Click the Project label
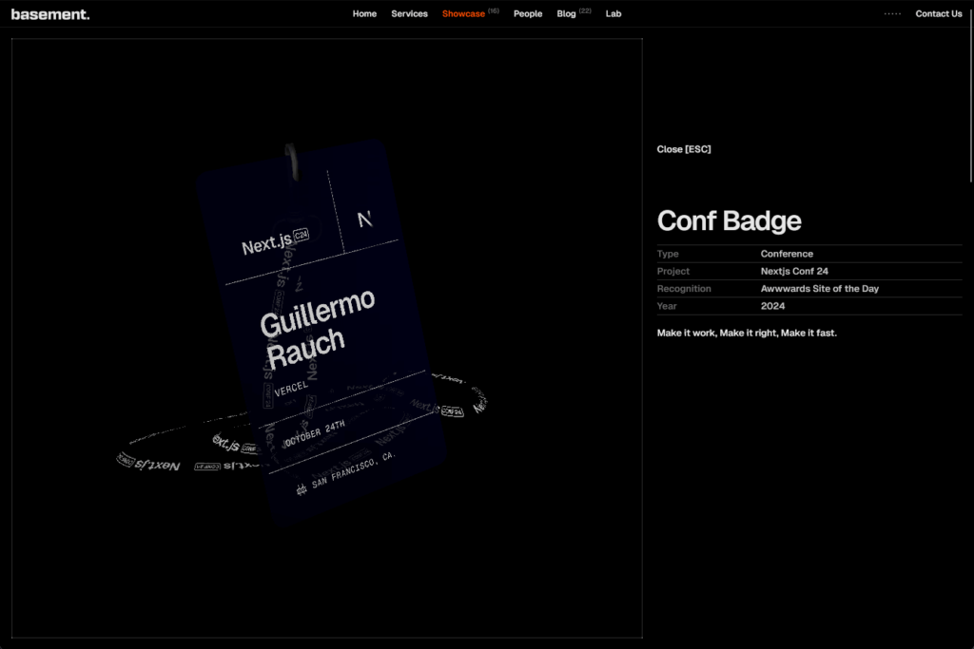Screen dimensions: 974x649 tap(673, 271)
